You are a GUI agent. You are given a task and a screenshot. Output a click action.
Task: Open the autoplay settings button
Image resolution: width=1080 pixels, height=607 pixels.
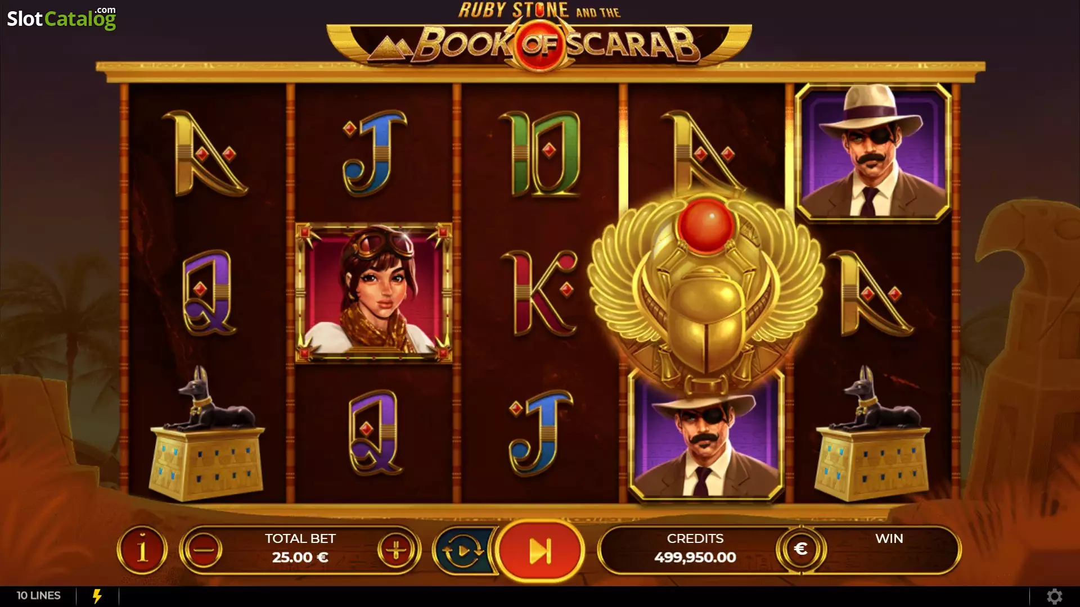click(463, 551)
